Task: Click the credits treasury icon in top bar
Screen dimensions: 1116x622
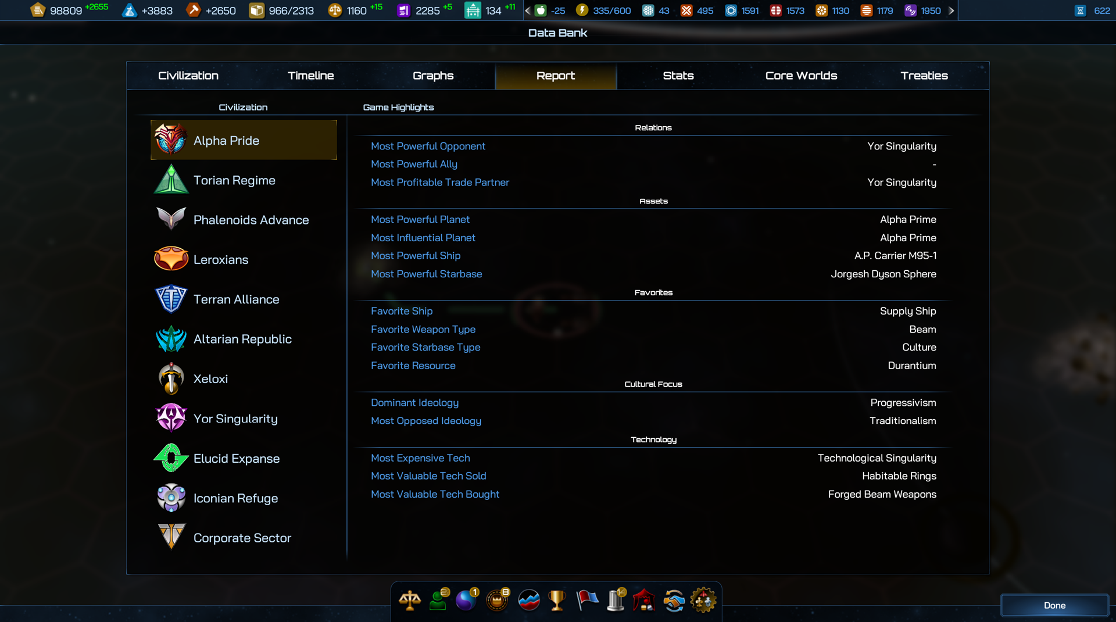Action: click(x=38, y=10)
